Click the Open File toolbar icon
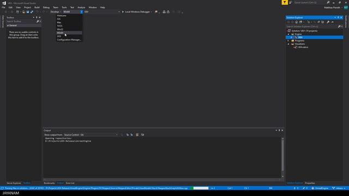The height and width of the screenshot is (196, 349). [23, 12]
